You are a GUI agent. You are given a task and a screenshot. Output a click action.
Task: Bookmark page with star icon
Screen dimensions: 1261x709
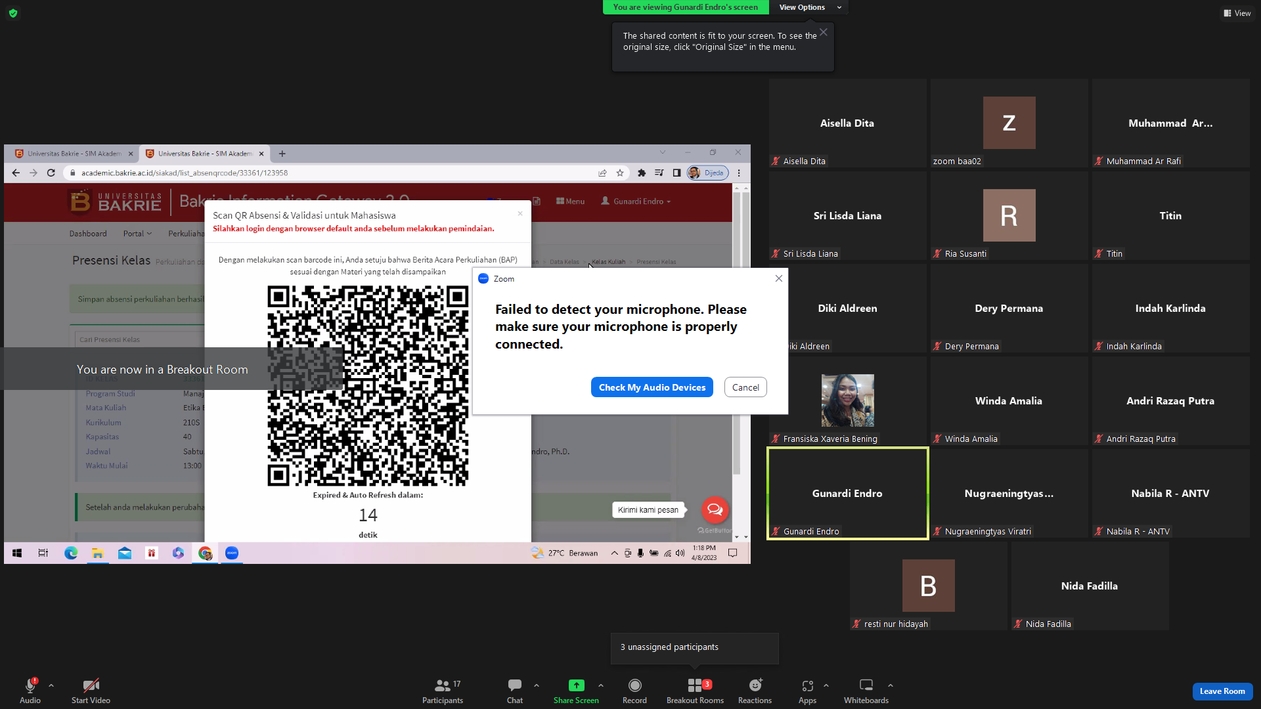[620, 173]
